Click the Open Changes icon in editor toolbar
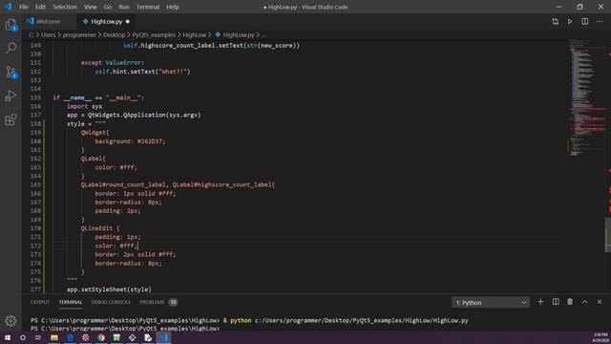The height and width of the screenshot is (344, 611). (555, 22)
